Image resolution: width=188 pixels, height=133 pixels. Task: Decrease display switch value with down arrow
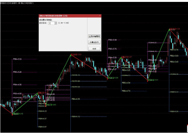coord(56,24)
